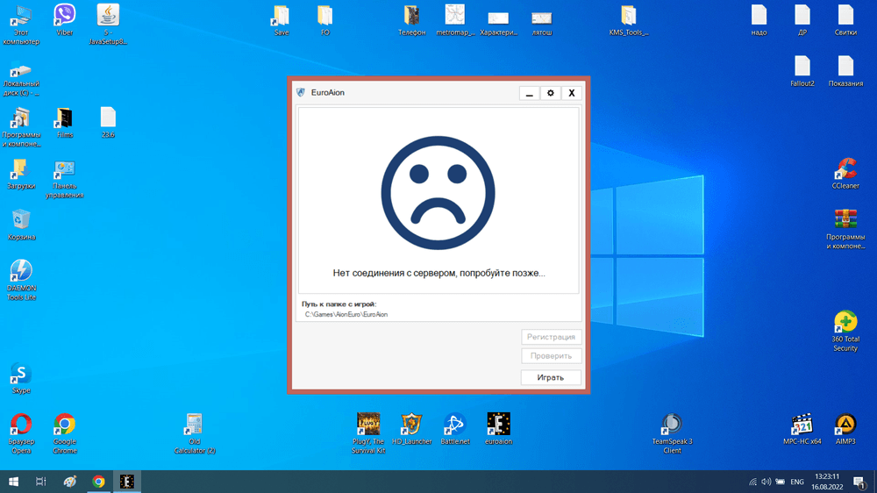
Task: Select the TeamSpeak 3 Client shortcut
Action: (x=672, y=425)
